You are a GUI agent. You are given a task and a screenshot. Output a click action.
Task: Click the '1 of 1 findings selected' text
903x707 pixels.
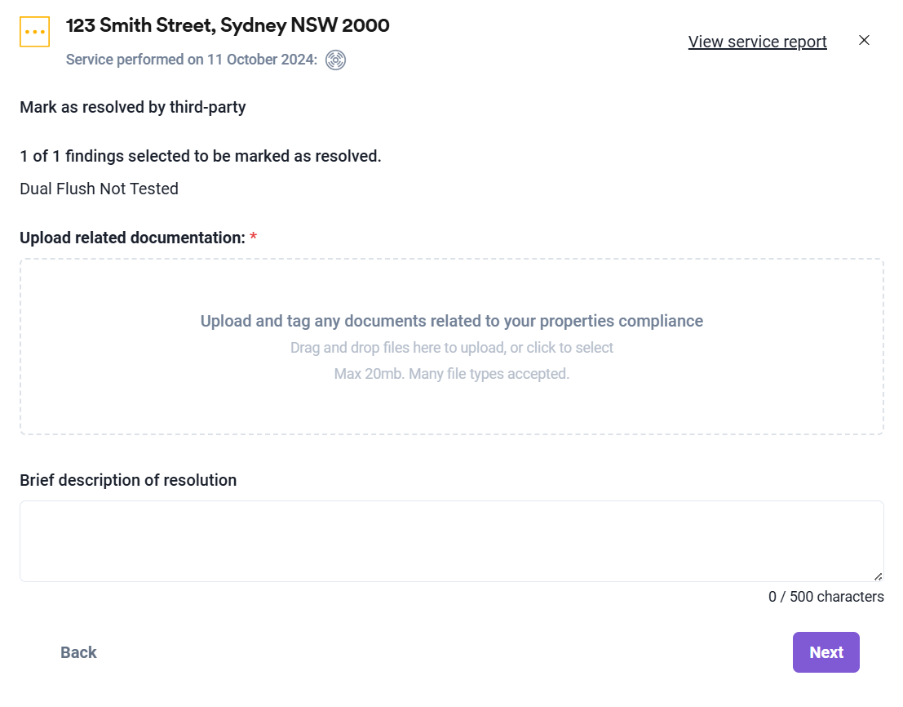coord(201,156)
